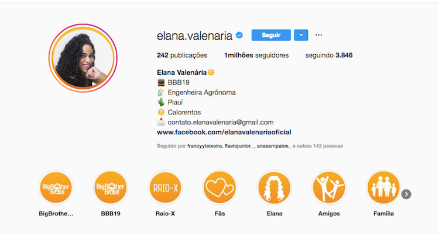Open follower anasampaios_ profile

coord(274,146)
